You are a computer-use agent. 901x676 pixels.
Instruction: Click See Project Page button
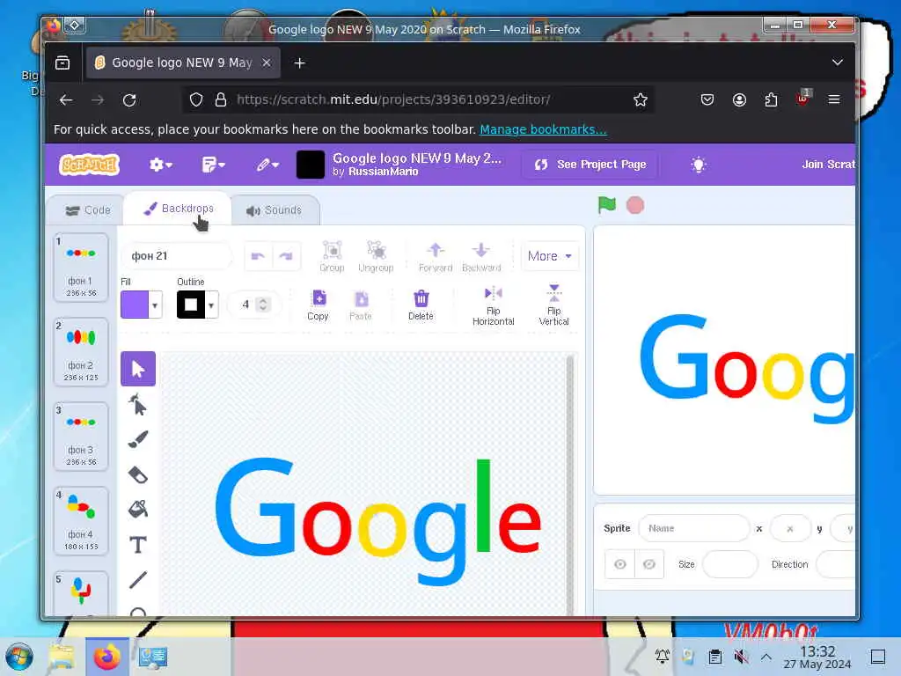pyautogui.click(x=590, y=165)
